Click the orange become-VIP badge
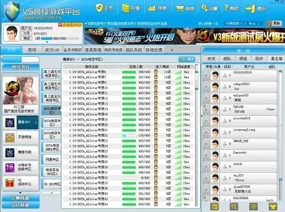285x212 pixels. click(x=70, y=25)
